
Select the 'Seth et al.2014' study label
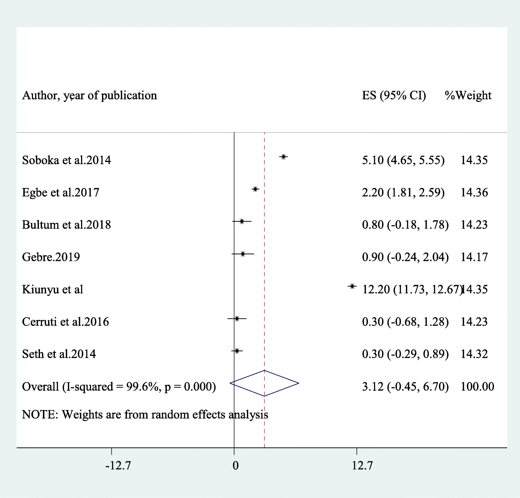point(59,354)
